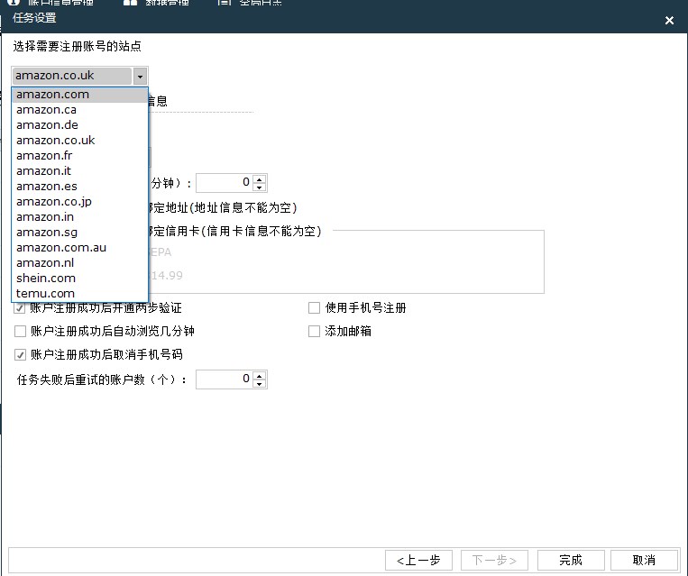Image resolution: width=688 pixels, height=576 pixels.
Task: Pick temu.com in the site list
Action: point(79,294)
